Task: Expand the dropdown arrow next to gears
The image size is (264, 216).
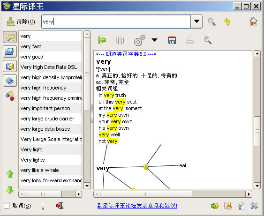Action: pyautogui.click(x=154, y=40)
